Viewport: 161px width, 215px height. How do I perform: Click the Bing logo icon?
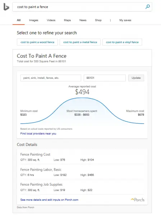pyautogui.click(x=6, y=7)
